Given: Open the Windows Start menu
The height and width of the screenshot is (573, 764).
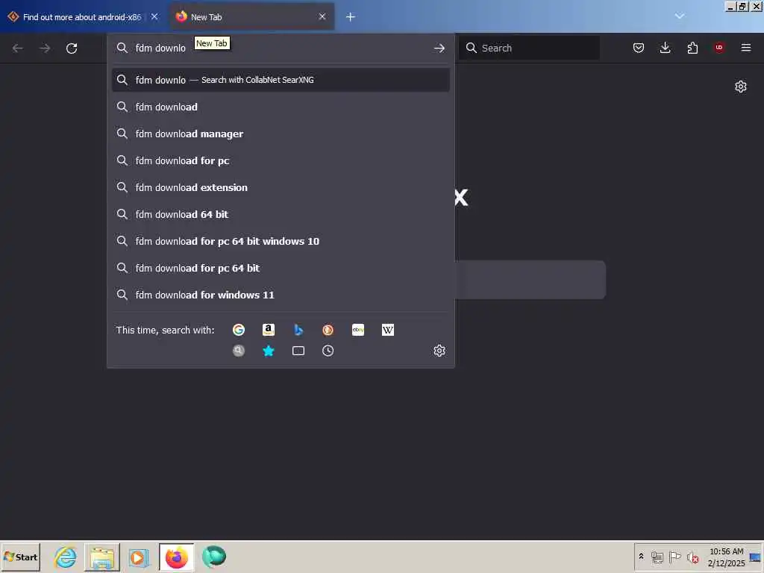Looking at the screenshot, I should (x=20, y=557).
